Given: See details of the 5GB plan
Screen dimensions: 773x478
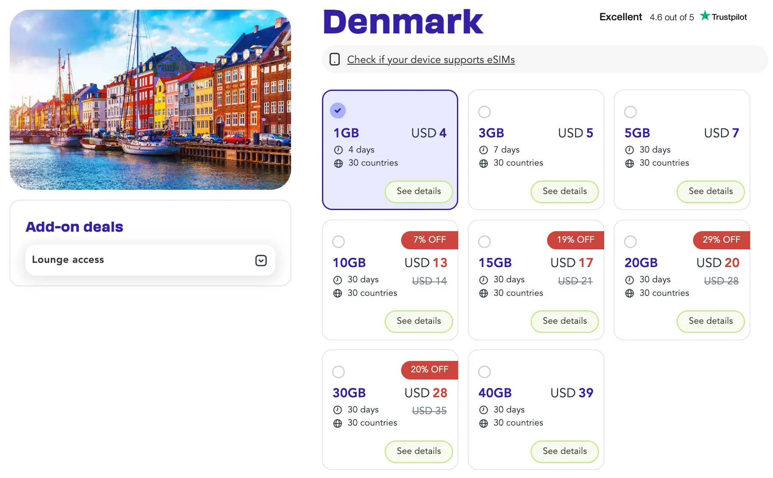Looking at the screenshot, I should tap(710, 191).
